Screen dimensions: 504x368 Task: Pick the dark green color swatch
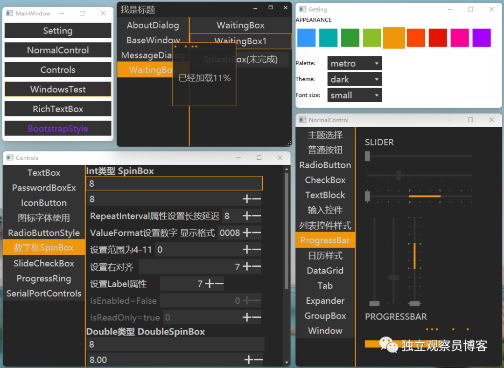click(x=350, y=38)
